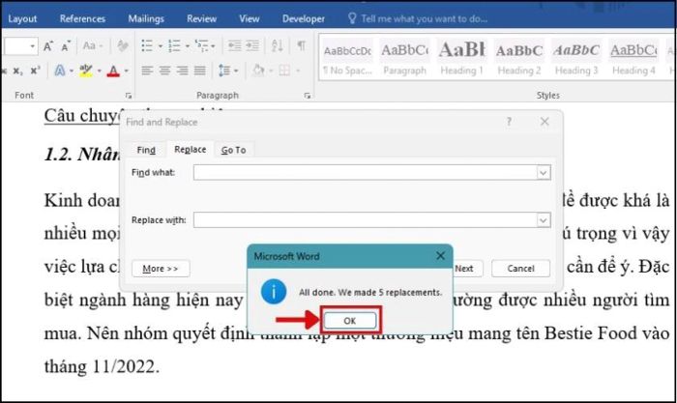Screen dimensions: 677x403
Task: Click the Text Effects icon
Action: [60, 71]
